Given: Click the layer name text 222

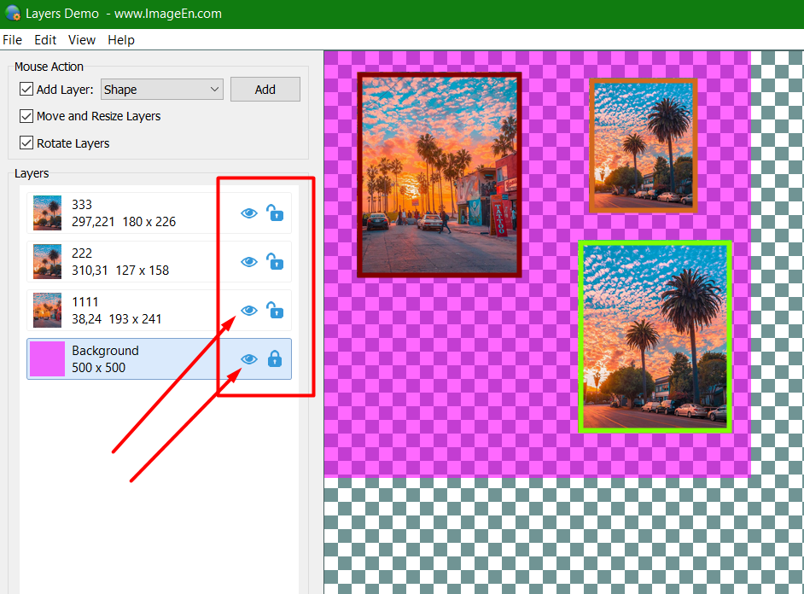Looking at the screenshot, I should click(x=82, y=253).
